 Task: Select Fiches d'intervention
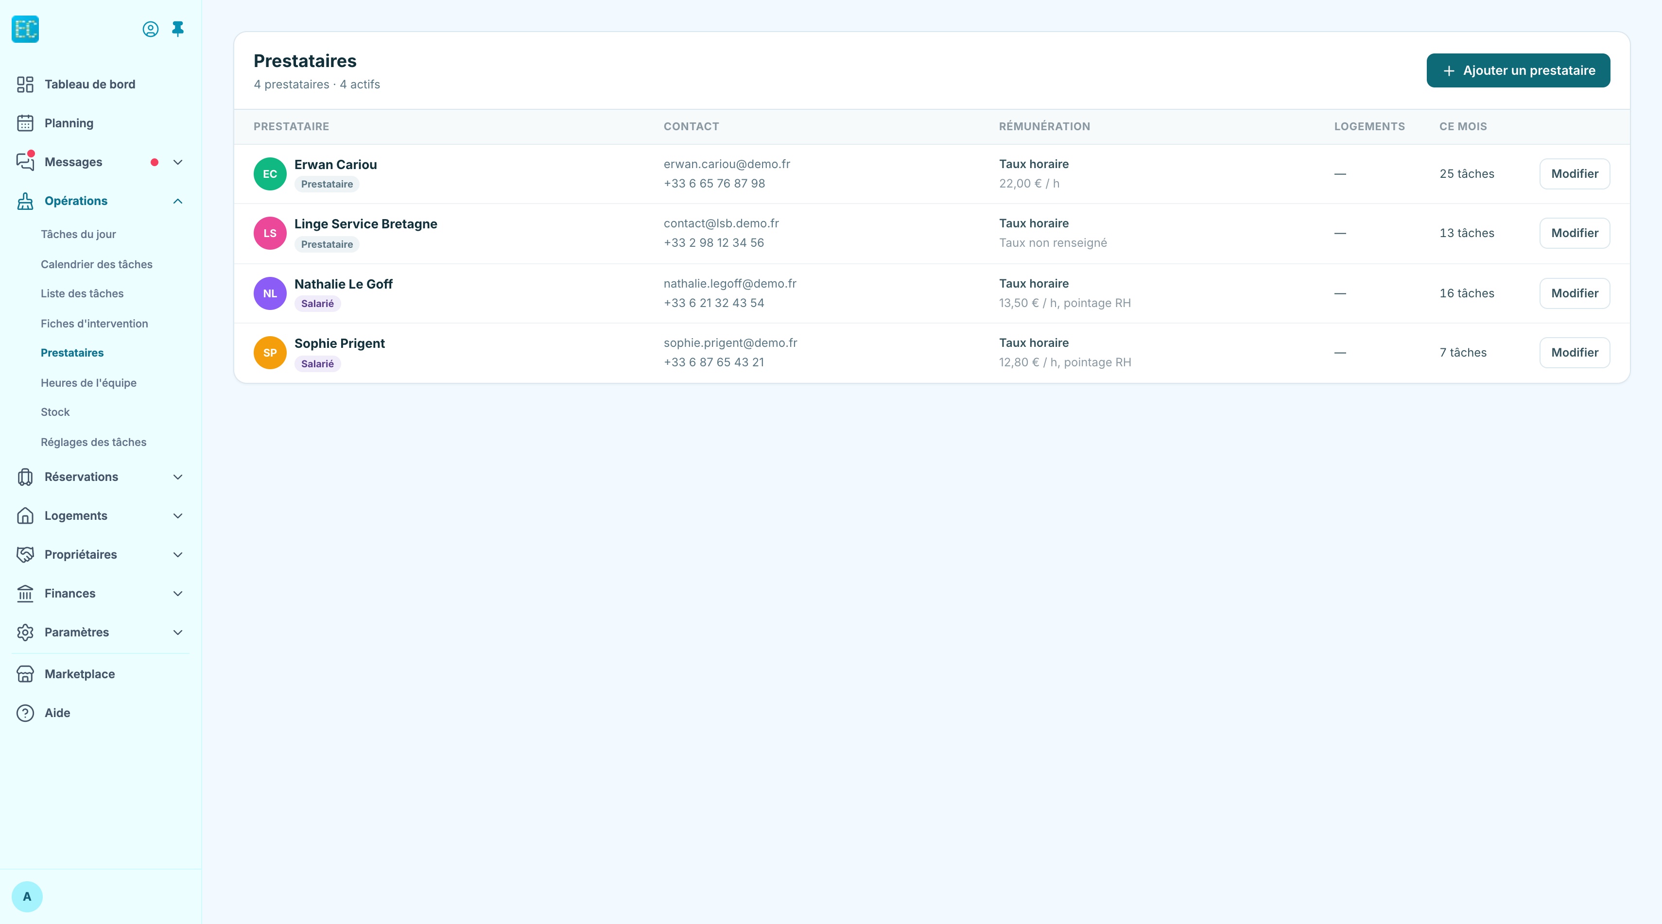[x=94, y=324]
